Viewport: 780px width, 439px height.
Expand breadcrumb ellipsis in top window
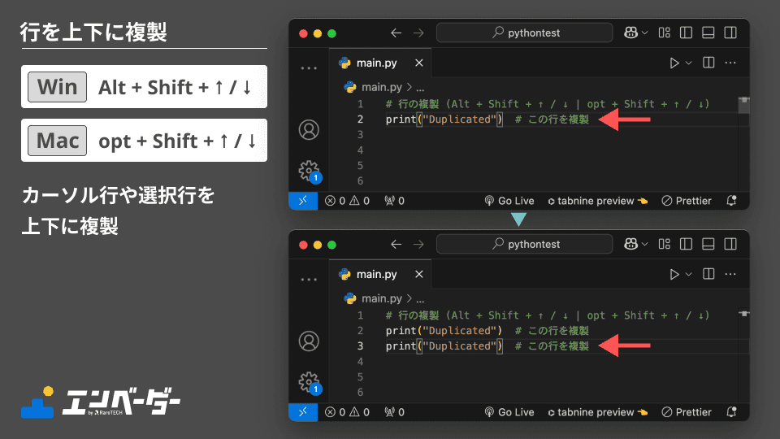click(x=420, y=88)
